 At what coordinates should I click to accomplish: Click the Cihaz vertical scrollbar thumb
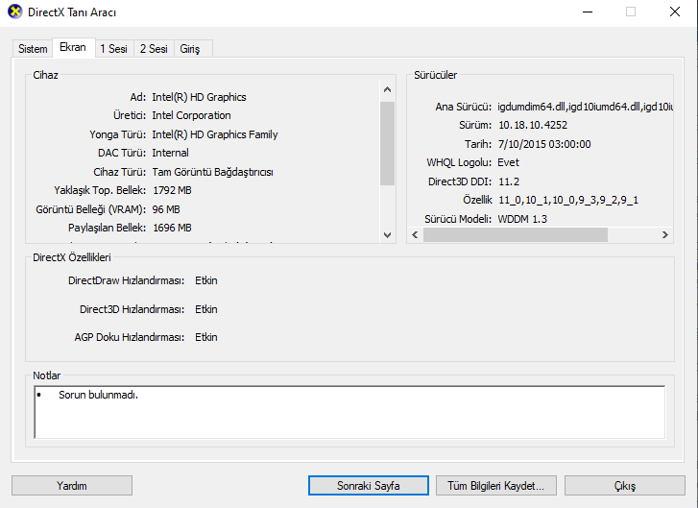387,143
